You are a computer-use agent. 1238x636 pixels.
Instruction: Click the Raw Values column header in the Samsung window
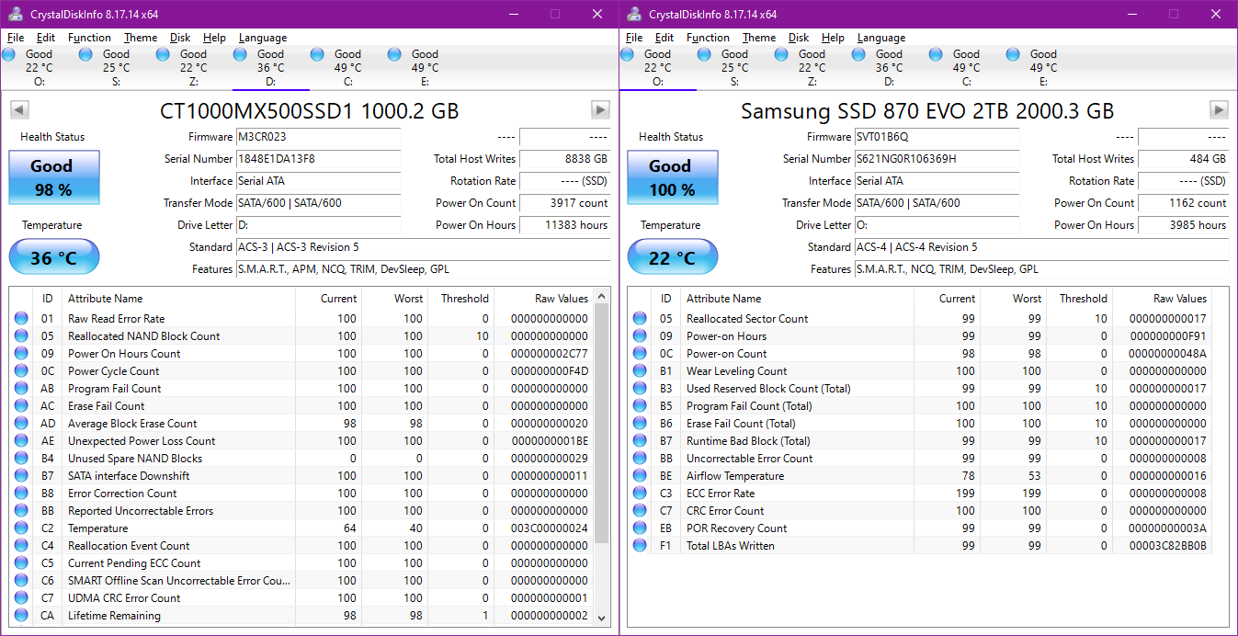coord(1179,299)
